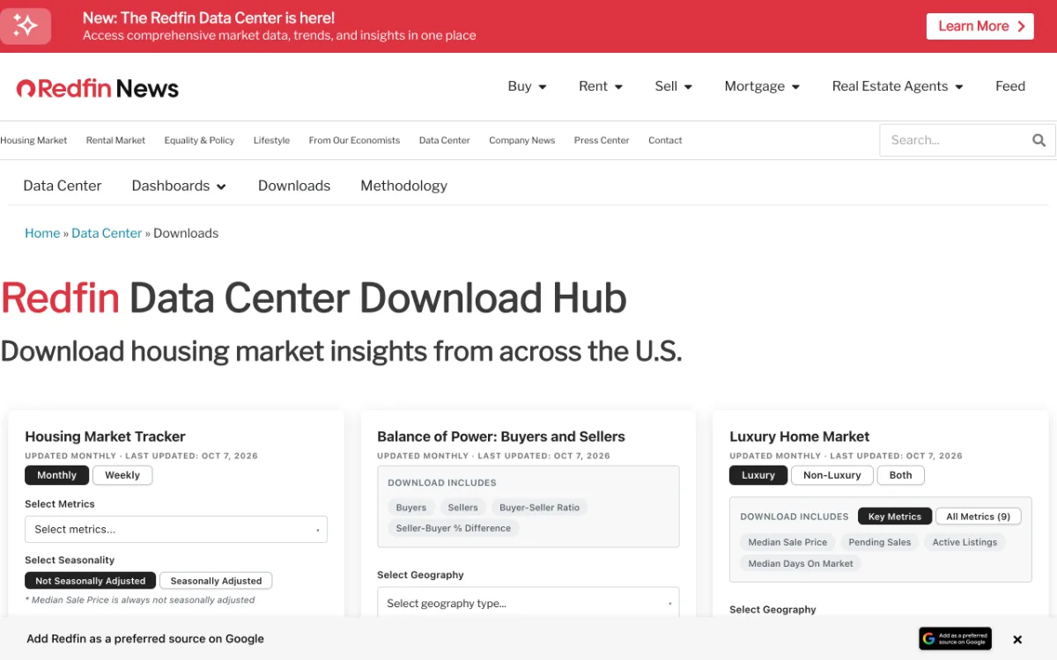Open Select geography type dropdown
This screenshot has height=660, width=1057.
(x=528, y=603)
